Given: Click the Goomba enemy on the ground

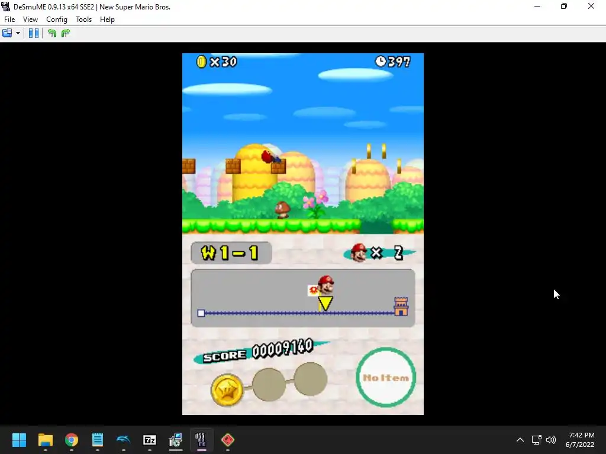Looking at the screenshot, I should pos(282,210).
